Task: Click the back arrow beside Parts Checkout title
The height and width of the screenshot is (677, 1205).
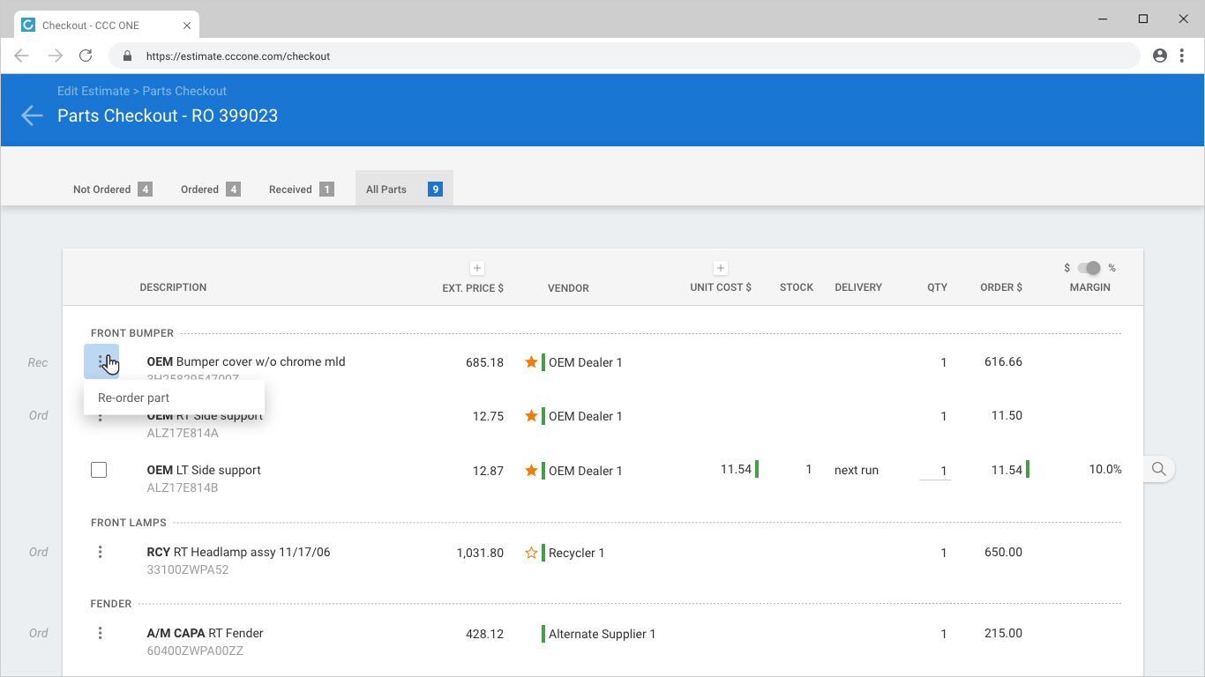Action: pos(32,115)
